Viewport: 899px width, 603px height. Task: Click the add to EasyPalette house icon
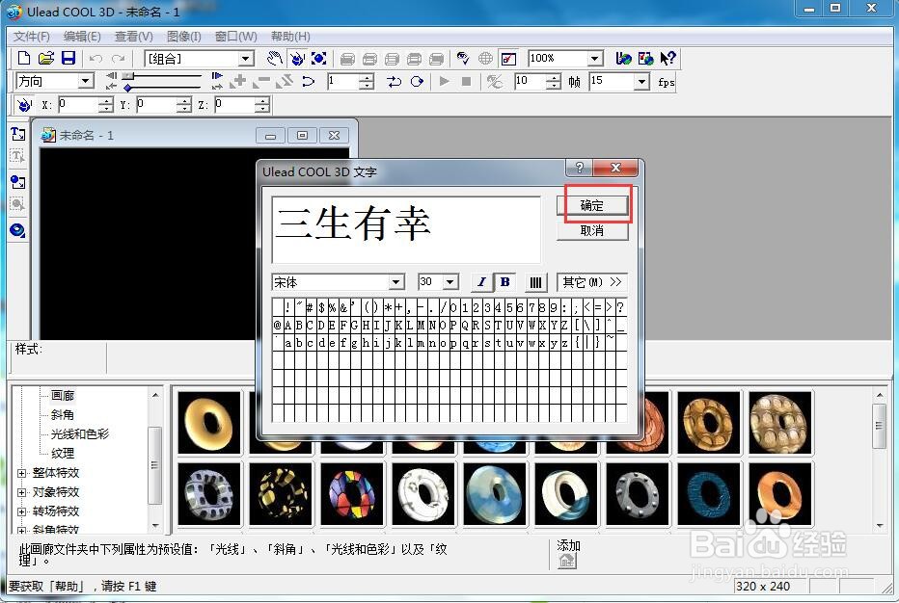click(566, 562)
